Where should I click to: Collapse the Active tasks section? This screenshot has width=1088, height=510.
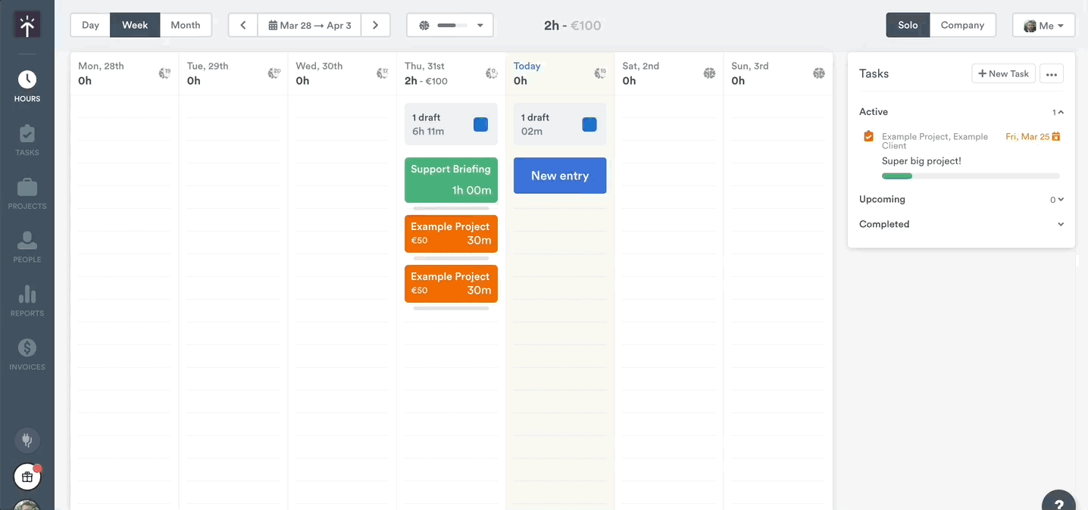click(1059, 111)
